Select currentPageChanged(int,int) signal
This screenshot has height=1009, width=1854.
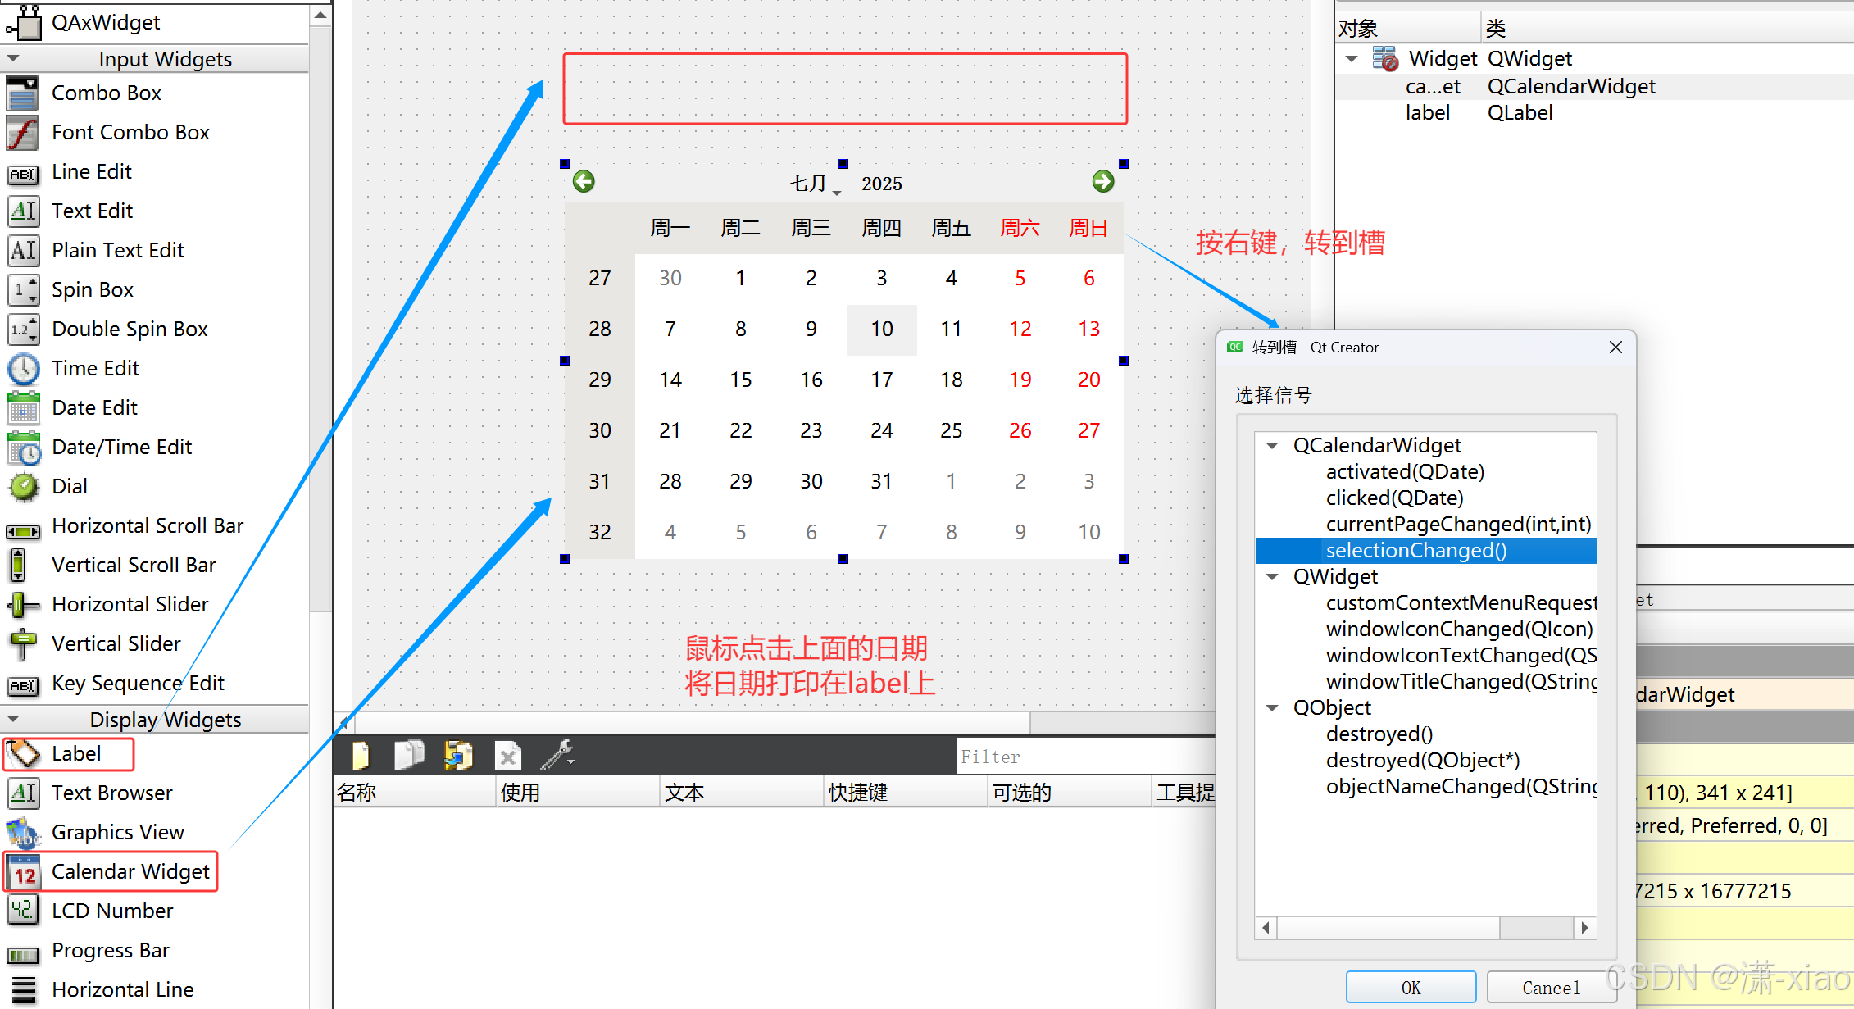coord(1458,525)
